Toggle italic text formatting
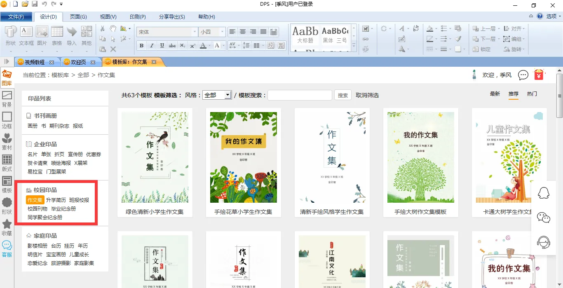Screen dimensions: 563x288 point(152,46)
